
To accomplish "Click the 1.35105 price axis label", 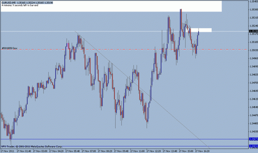I will click(x=254, y=42).
